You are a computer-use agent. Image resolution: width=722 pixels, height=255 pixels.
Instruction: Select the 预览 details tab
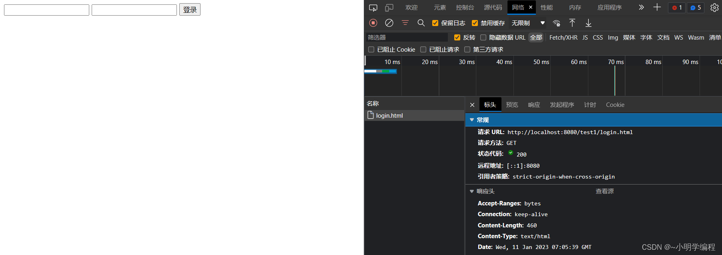512,105
